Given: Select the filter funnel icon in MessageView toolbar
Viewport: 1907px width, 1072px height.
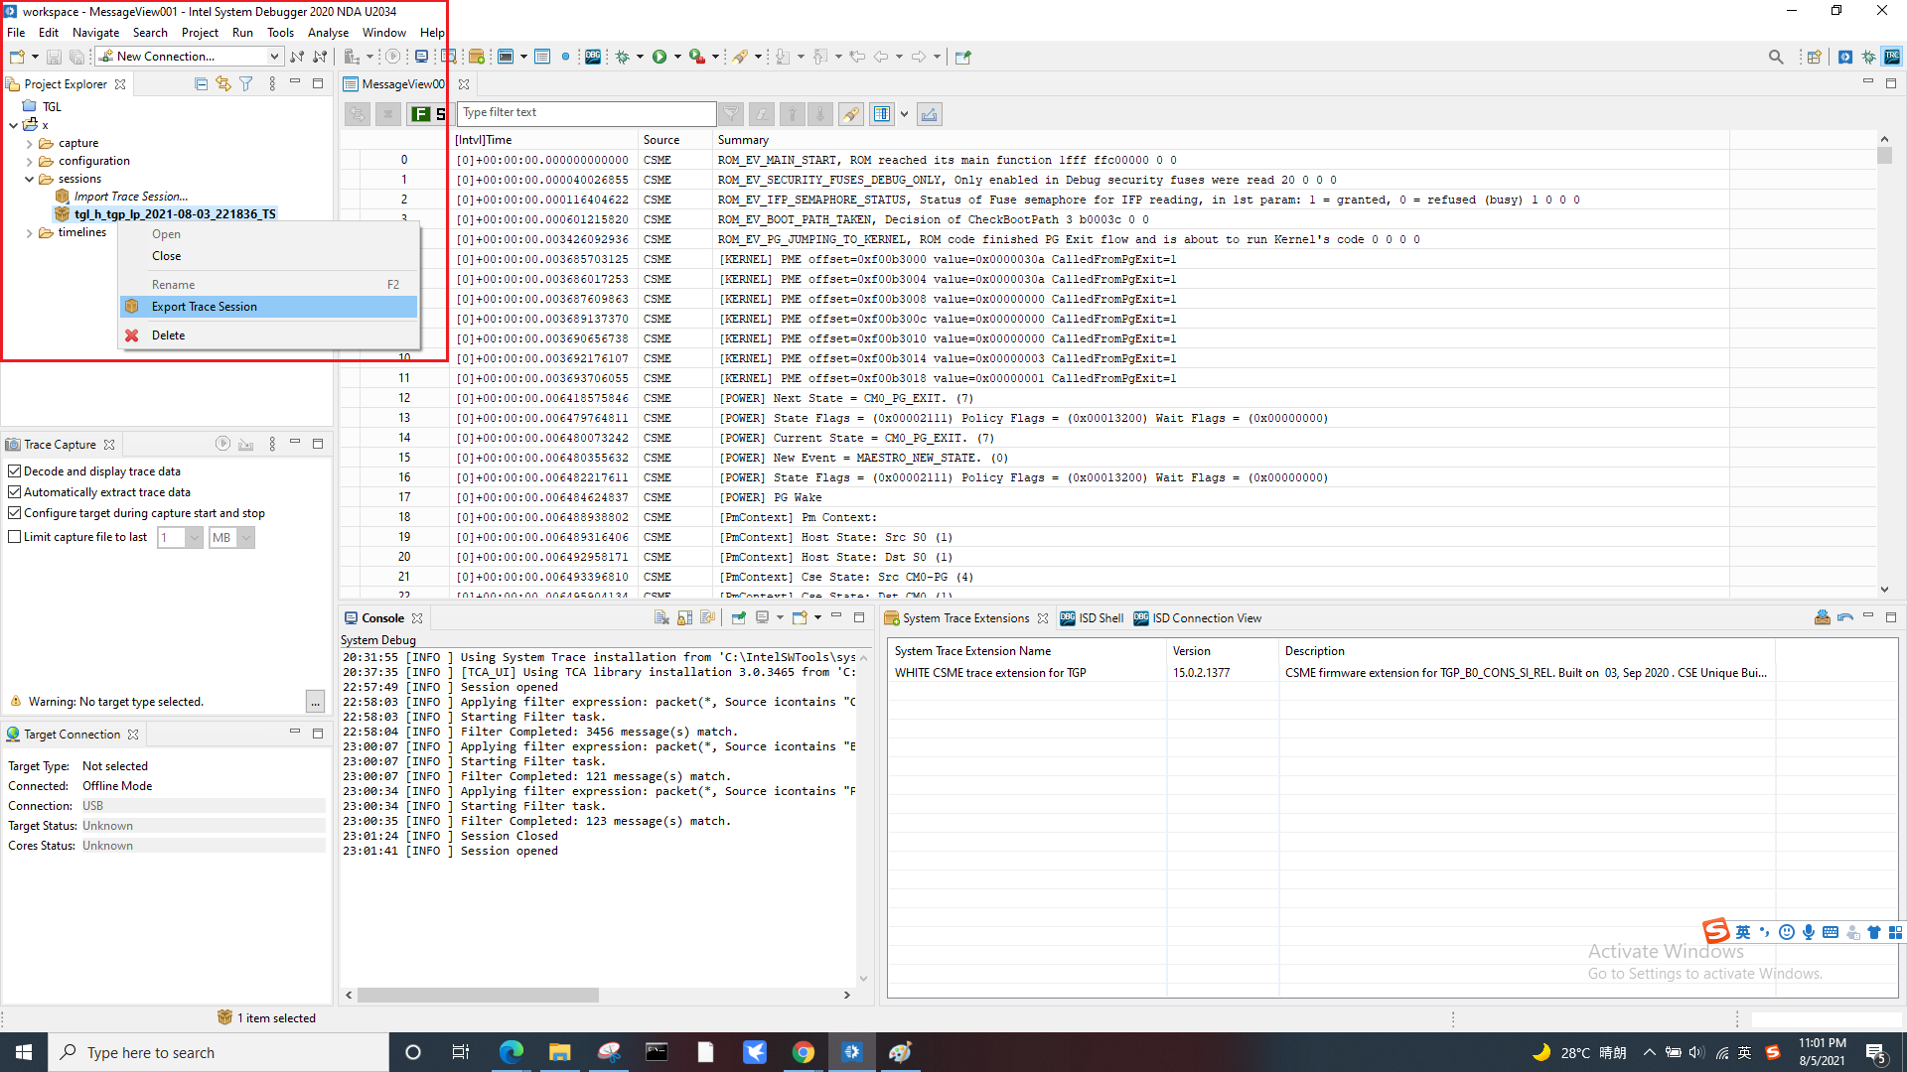Looking at the screenshot, I should pos(731,114).
